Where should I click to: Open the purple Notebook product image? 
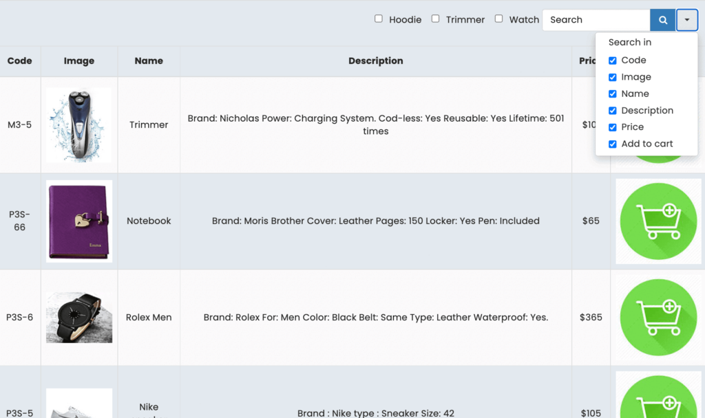pos(78,221)
